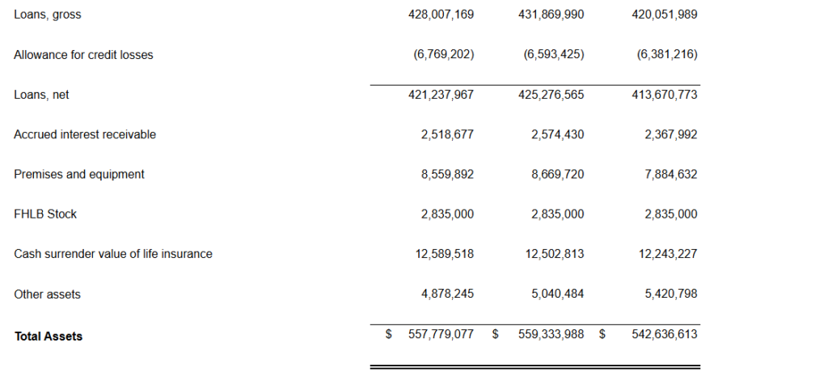Click the "FHLB Stock" row label
Viewport: 828px width, 381px height.
tap(45, 214)
